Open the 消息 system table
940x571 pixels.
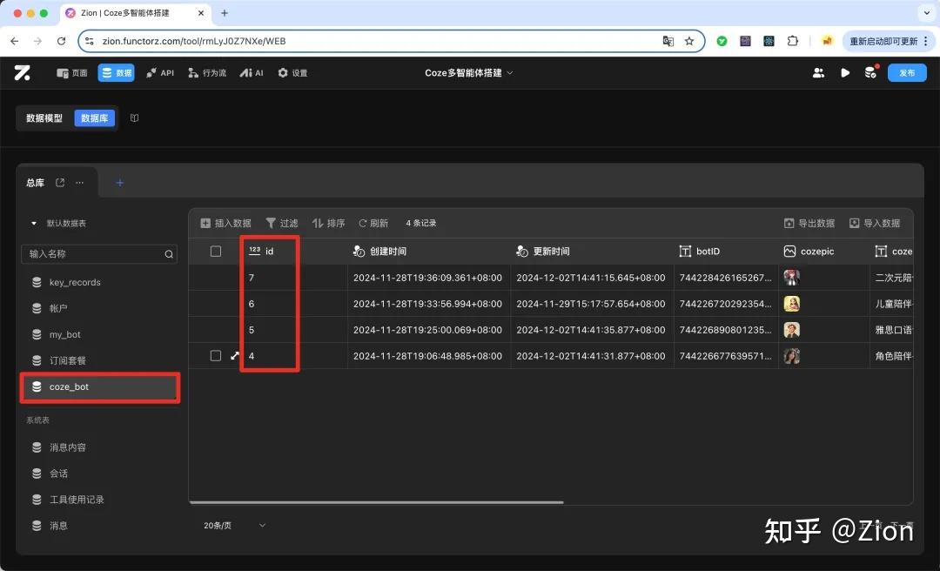pyautogui.click(x=99, y=526)
